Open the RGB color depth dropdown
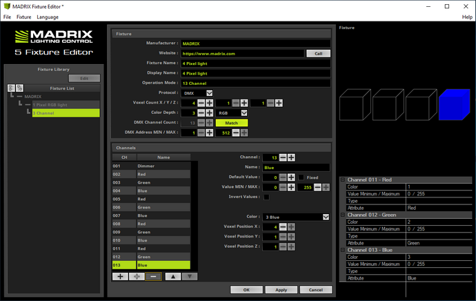The width and height of the screenshot is (476, 301). pyautogui.click(x=244, y=113)
